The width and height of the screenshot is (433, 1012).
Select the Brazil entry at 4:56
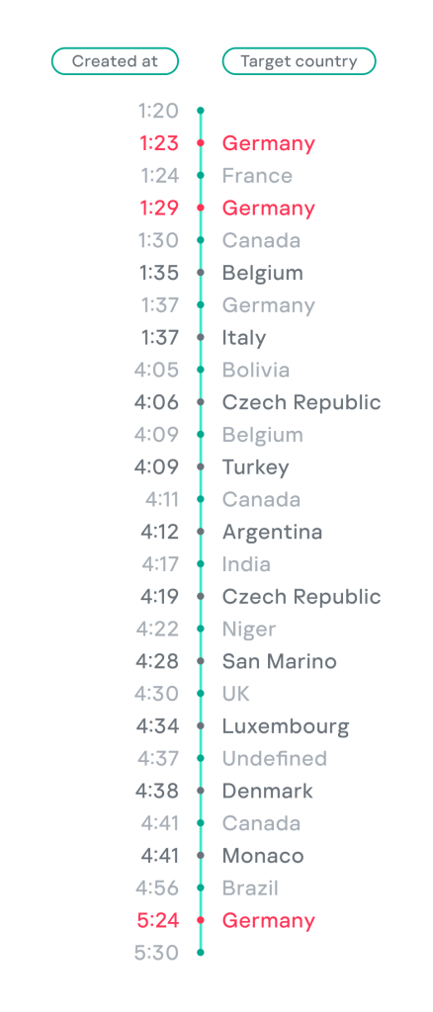[250, 888]
